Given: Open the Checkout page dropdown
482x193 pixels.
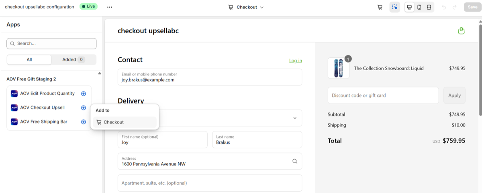Looking at the screenshot, I should pos(246,7).
